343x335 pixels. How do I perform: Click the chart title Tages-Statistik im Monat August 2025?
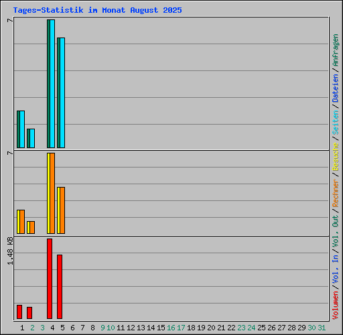pyautogui.click(x=97, y=10)
